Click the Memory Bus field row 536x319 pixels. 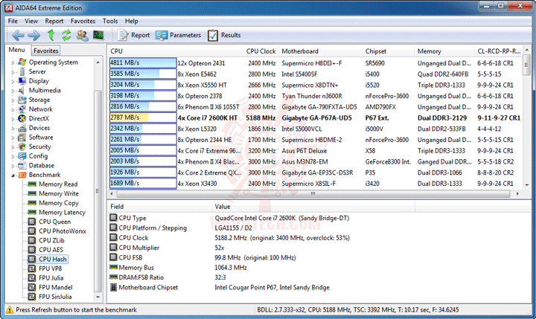click(261, 268)
